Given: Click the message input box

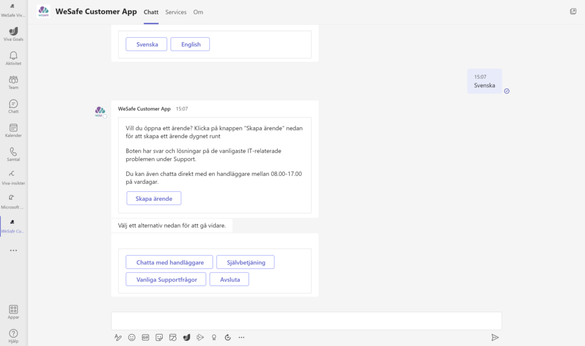Looking at the screenshot, I should [306, 320].
